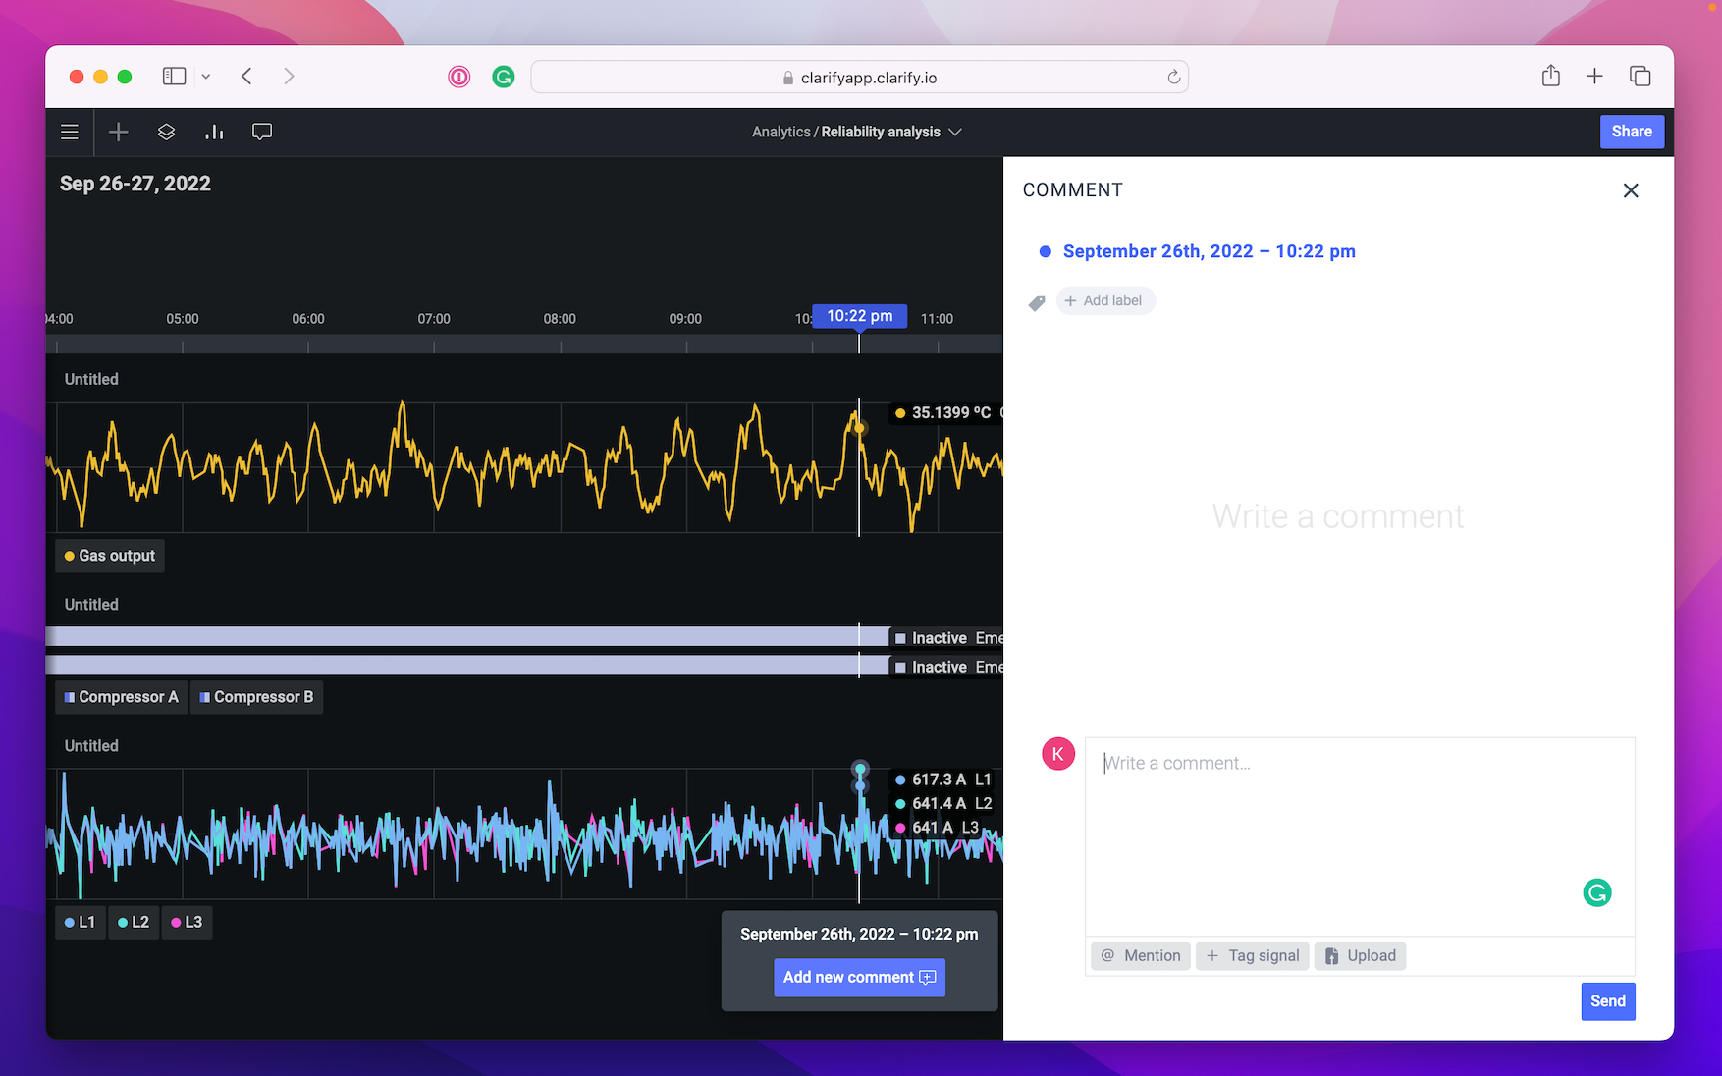Expand the Safari sidebar options chevron
The height and width of the screenshot is (1076, 1722).
pyautogui.click(x=206, y=77)
